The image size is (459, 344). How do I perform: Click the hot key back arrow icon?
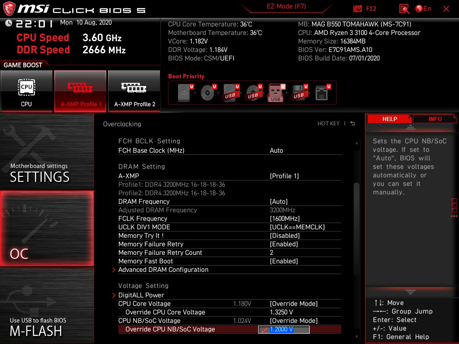tap(352, 124)
